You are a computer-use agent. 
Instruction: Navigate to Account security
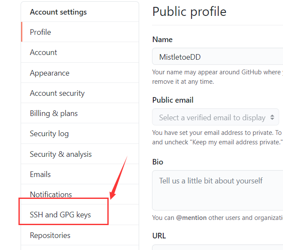point(57,93)
